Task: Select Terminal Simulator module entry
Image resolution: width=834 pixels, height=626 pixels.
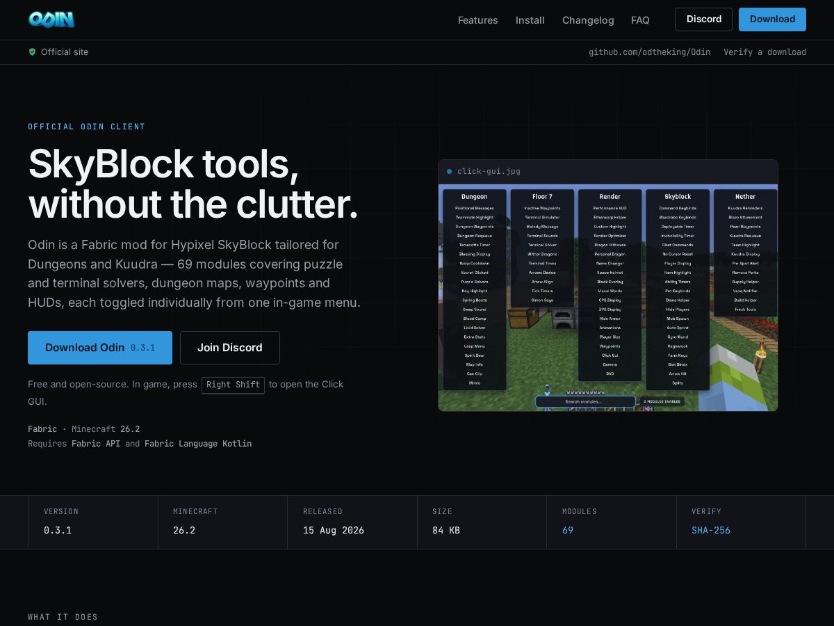Action: click(x=542, y=217)
